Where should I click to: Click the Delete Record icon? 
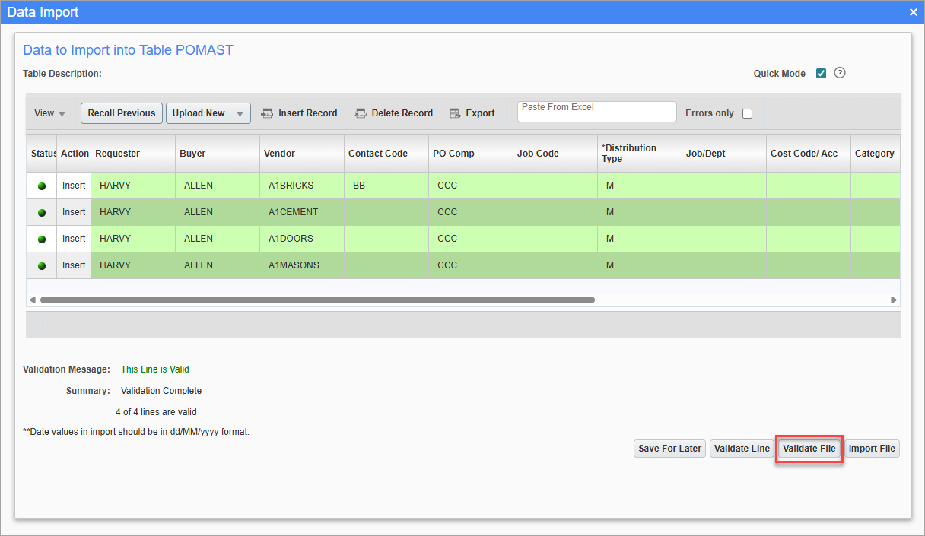[361, 113]
